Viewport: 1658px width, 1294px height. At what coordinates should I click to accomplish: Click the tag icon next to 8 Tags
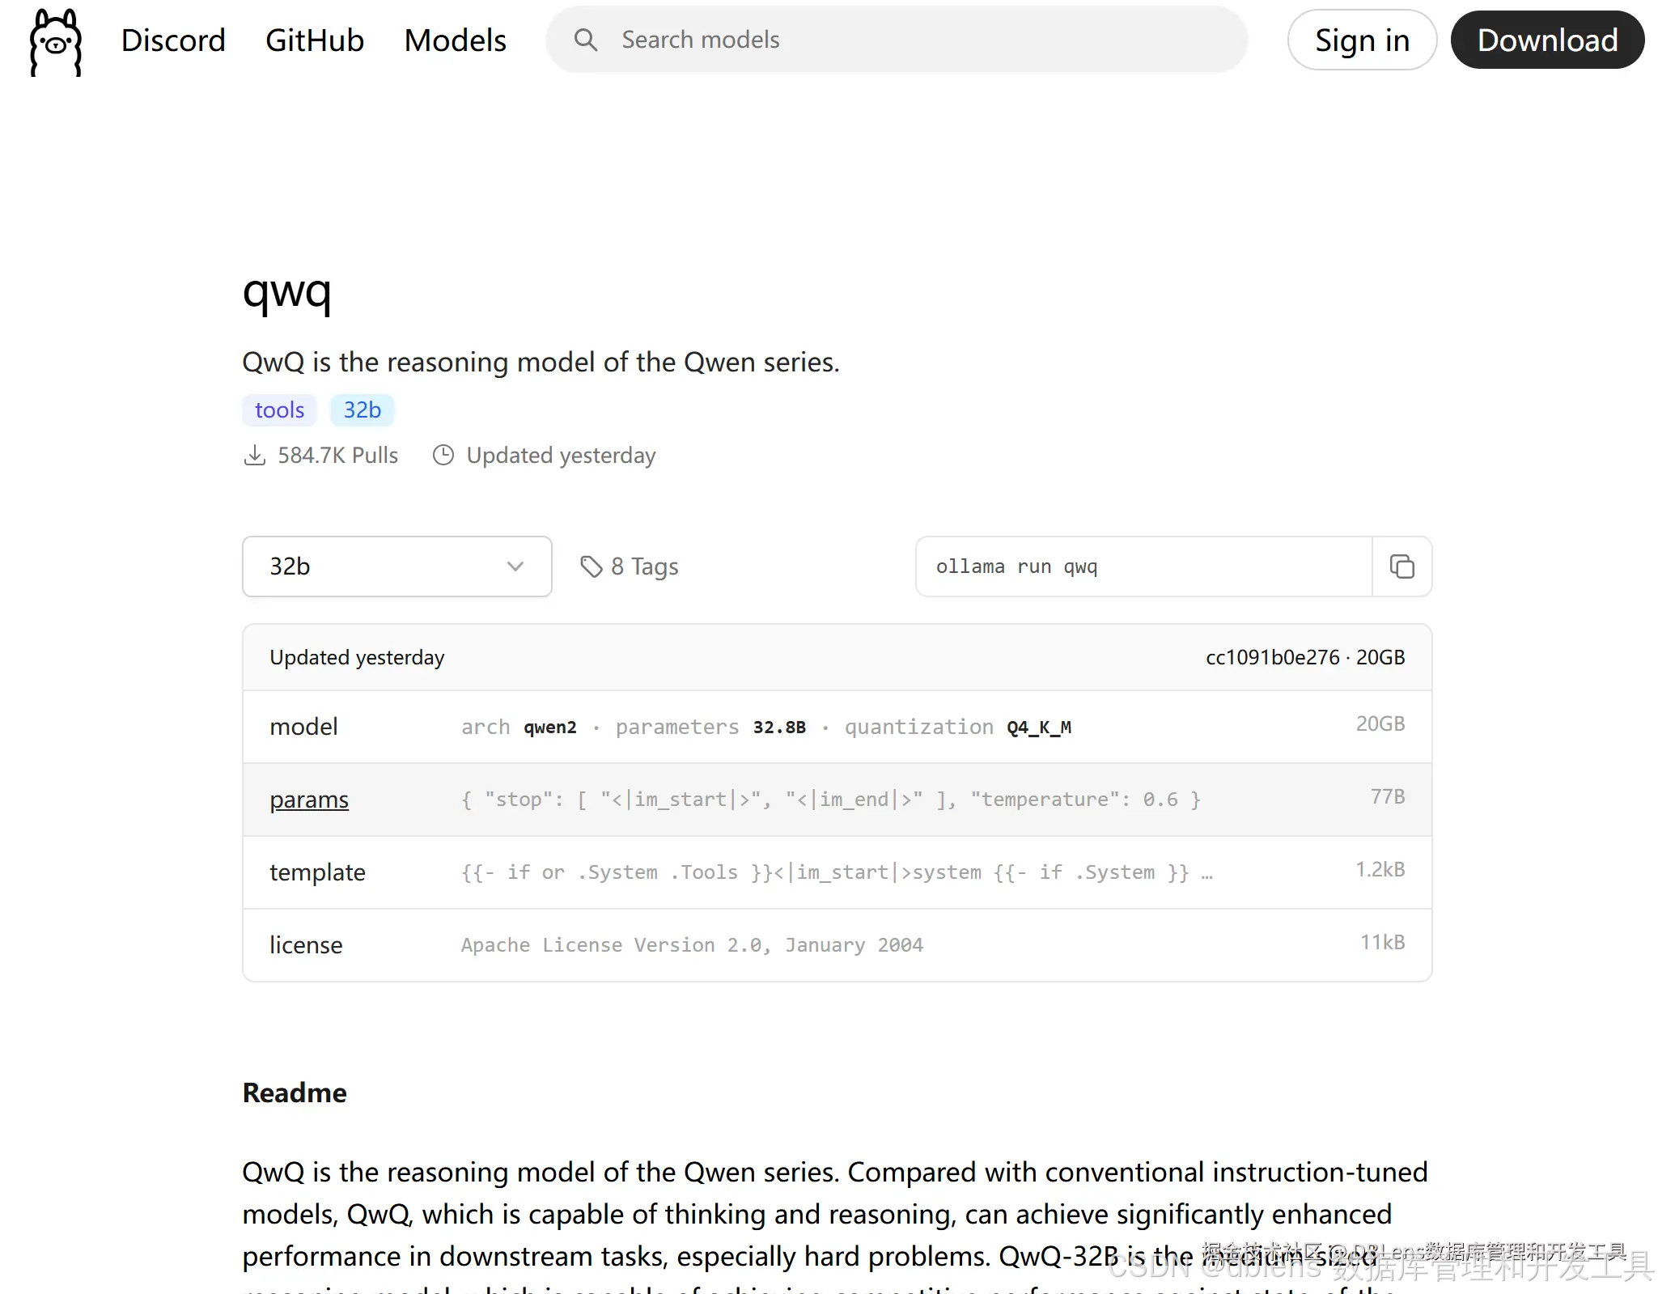pyautogui.click(x=591, y=566)
